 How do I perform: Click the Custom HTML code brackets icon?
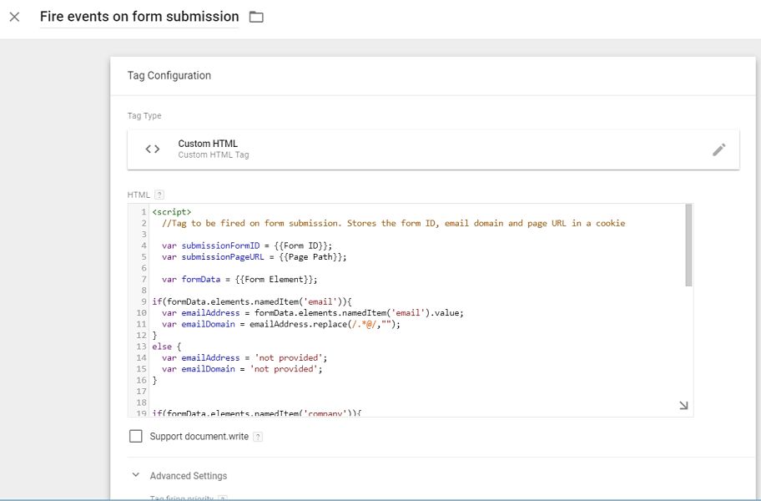153,149
